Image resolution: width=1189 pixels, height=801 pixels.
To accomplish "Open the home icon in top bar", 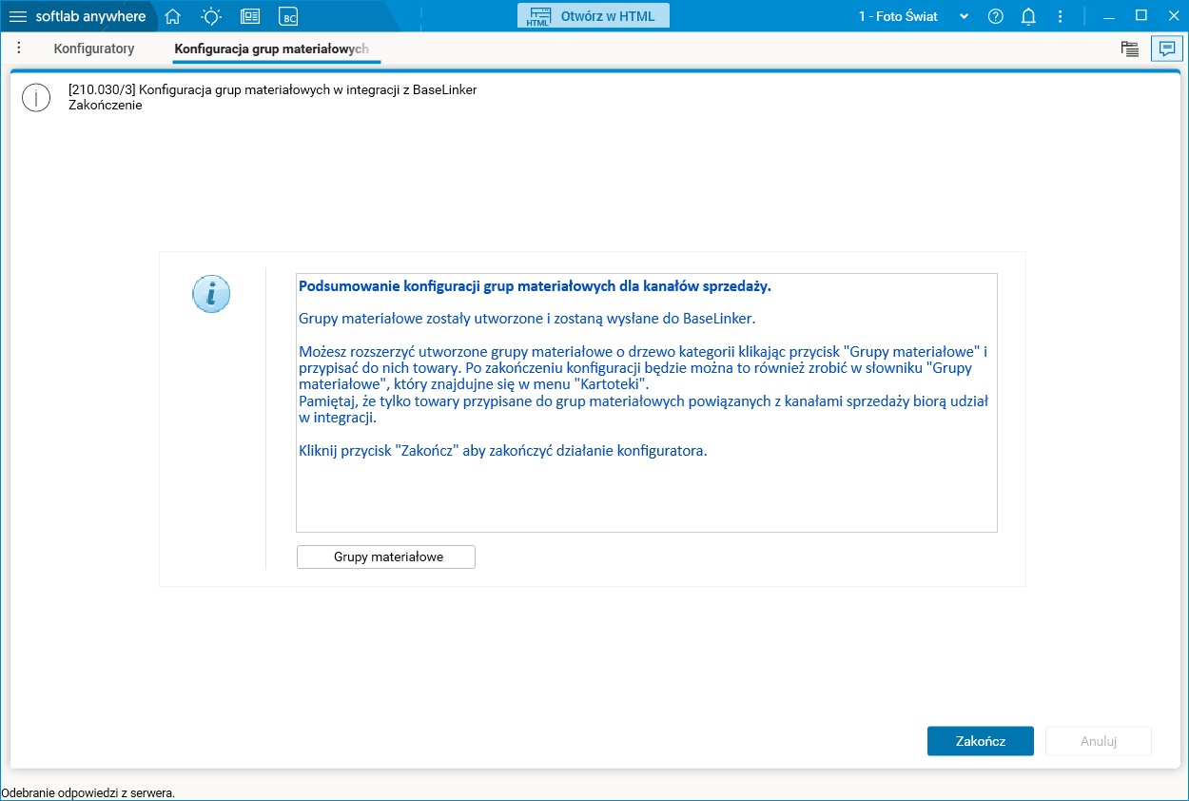I will tap(171, 16).
